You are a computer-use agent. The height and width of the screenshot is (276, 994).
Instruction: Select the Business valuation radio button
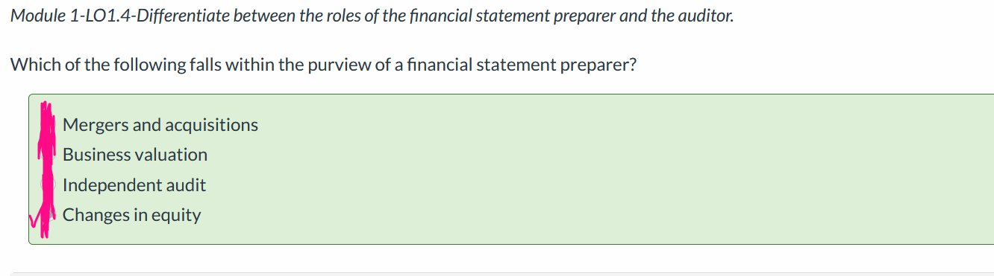pyautogui.click(x=48, y=155)
